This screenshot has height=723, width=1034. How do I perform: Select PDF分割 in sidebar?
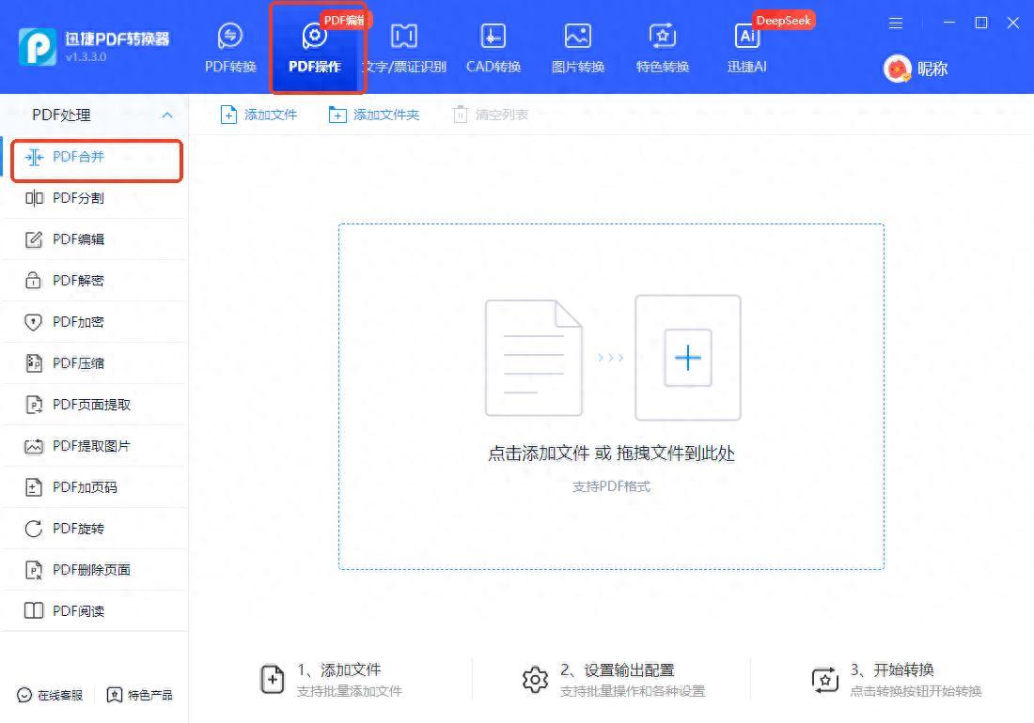78,198
